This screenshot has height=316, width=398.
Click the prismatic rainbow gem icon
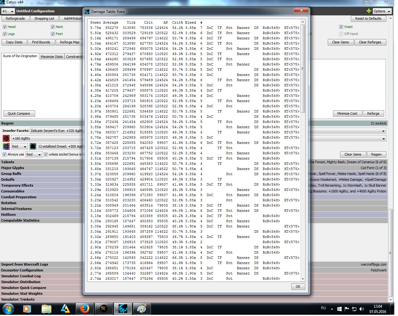[6, 146]
